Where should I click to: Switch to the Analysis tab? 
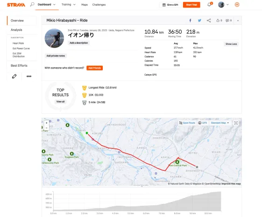tap(16, 30)
